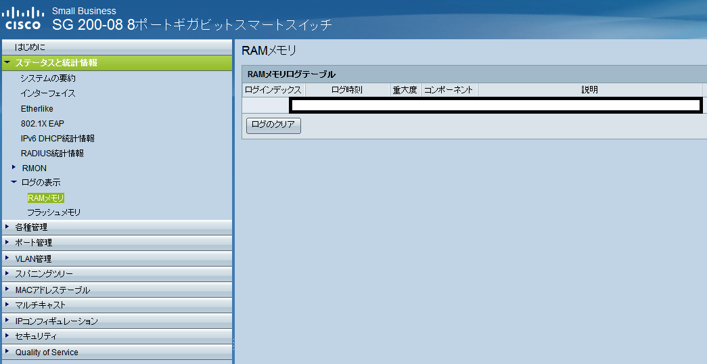Open the はじめに menu section

click(x=117, y=47)
